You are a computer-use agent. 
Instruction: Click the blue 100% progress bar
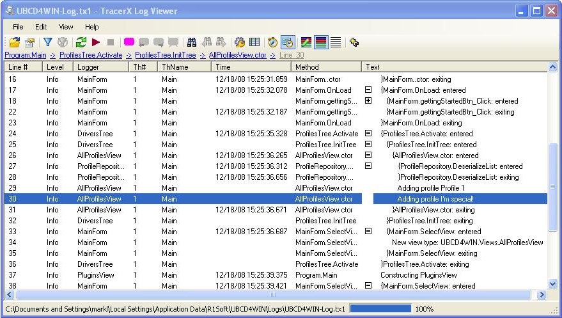pyautogui.click(x=380, y=308)
